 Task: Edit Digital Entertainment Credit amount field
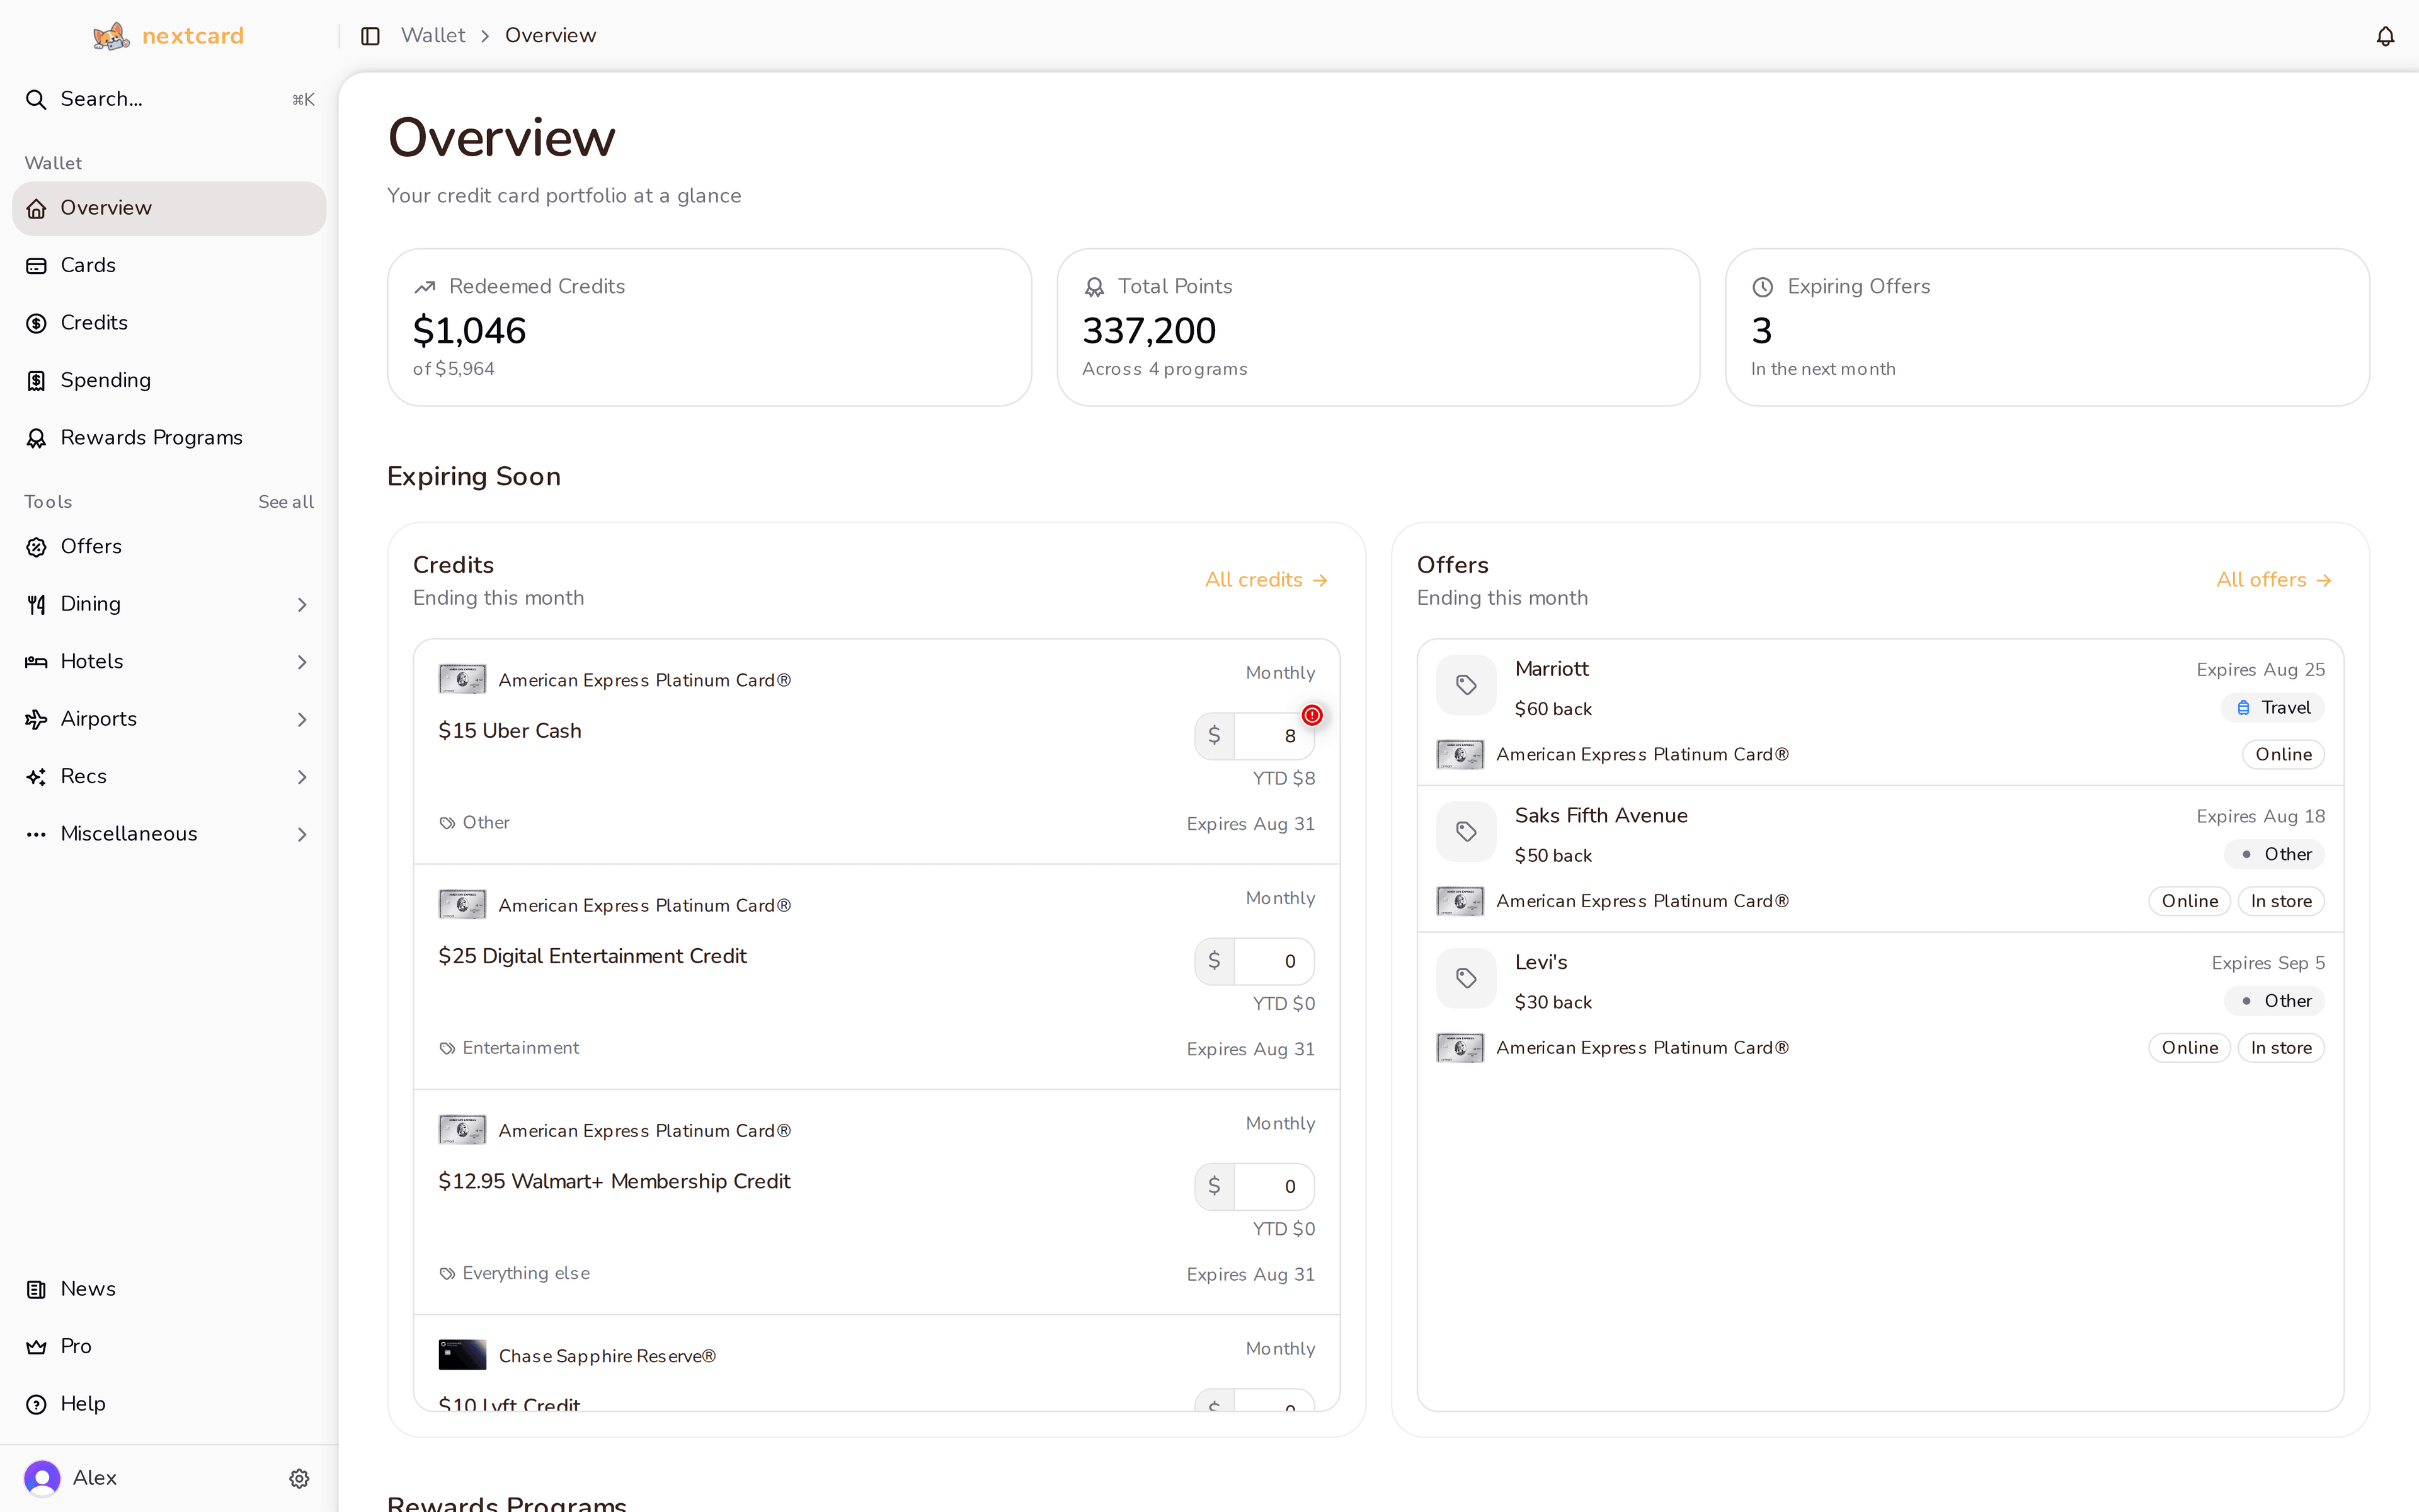coord(1274,961)
